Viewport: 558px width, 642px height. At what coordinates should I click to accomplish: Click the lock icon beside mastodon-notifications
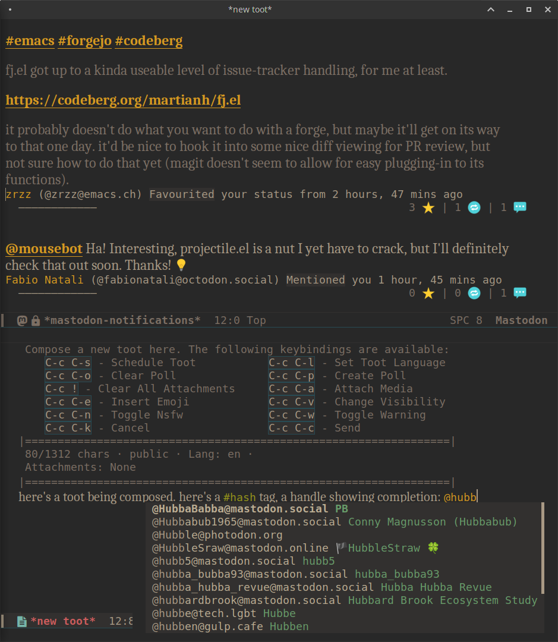point(36,320)
